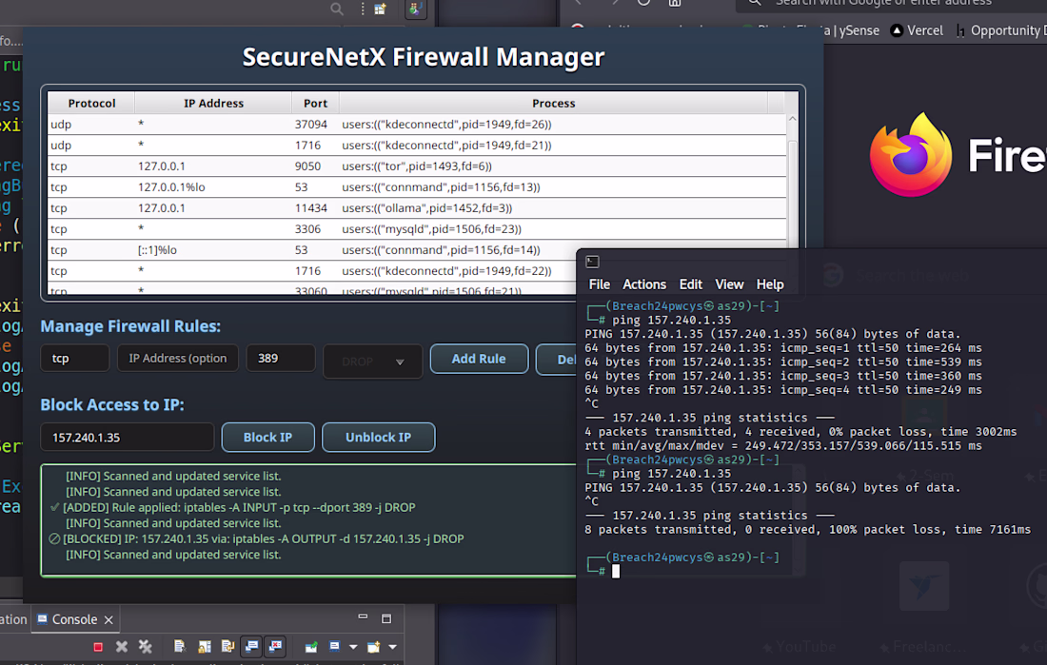Click the terminal line showing 100% packet loss
Image resolution: width=1047 pixels, height=665 pixels.
pyautogui.click(x=808, y=530)
